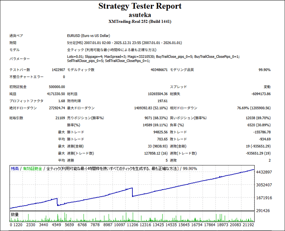Click the XMTrading-Real 252 build line

coord(140,22)
